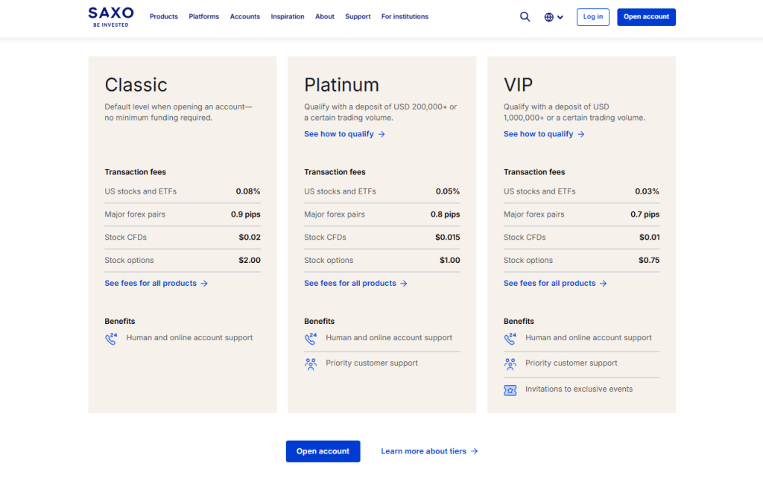
Task: Click the priority support people icon under Platinum
Action: pos(311,364)
